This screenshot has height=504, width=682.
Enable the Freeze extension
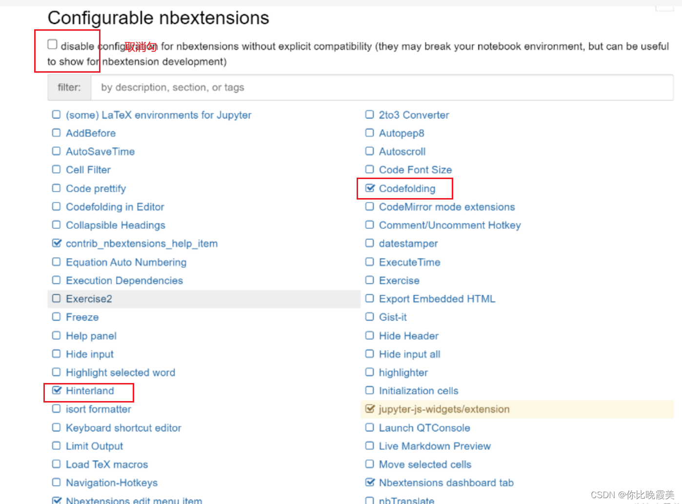pyautogui.click(x=57, y=317)
